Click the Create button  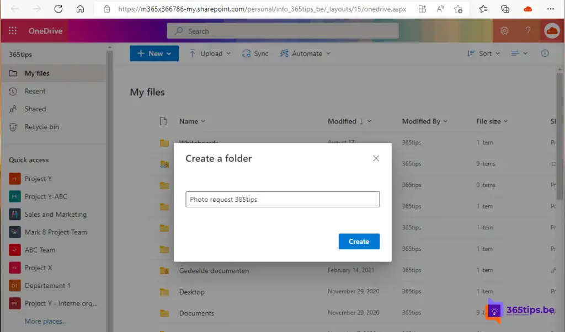point(359,242)
